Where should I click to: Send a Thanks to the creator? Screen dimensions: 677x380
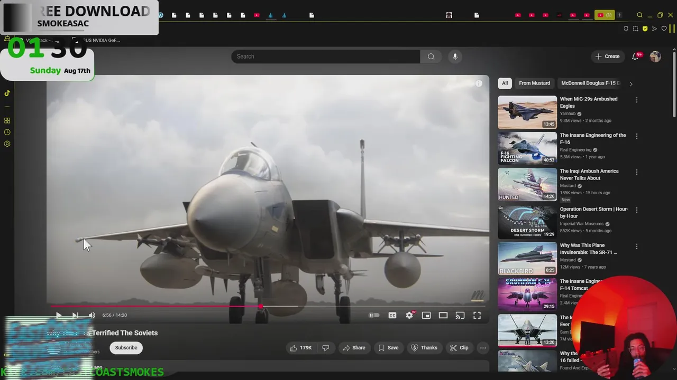[424, 348]
